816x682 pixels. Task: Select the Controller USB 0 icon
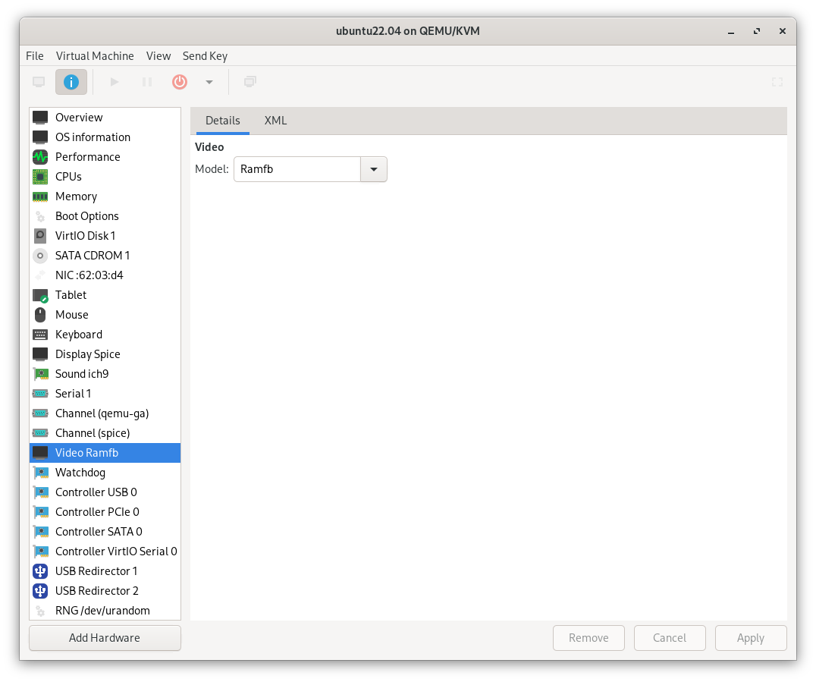tap(40, 492)
